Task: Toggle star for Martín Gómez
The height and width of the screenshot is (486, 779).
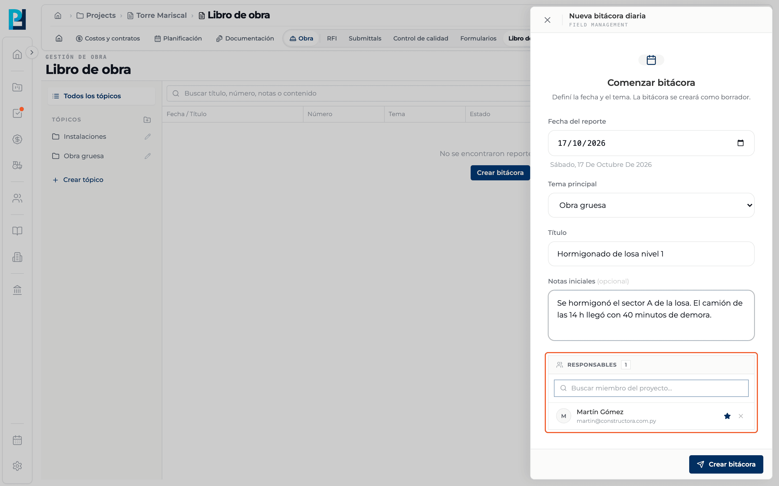Action: click(727, 416)
